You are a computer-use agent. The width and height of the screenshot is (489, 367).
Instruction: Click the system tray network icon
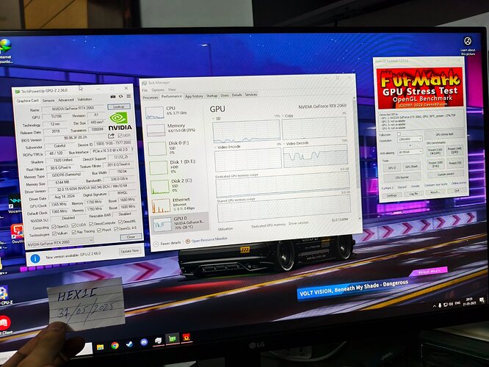click(x=446, y=305)
